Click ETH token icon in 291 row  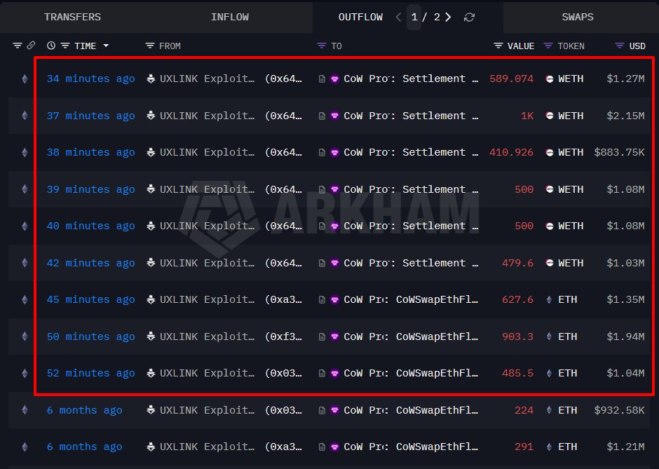(x=550, y=447)
